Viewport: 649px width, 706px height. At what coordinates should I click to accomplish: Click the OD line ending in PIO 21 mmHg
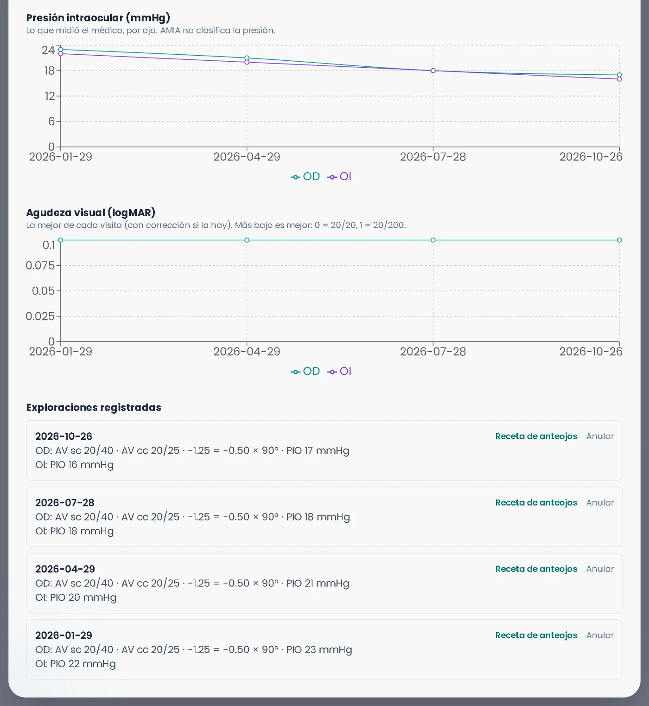tap(192, 584)
